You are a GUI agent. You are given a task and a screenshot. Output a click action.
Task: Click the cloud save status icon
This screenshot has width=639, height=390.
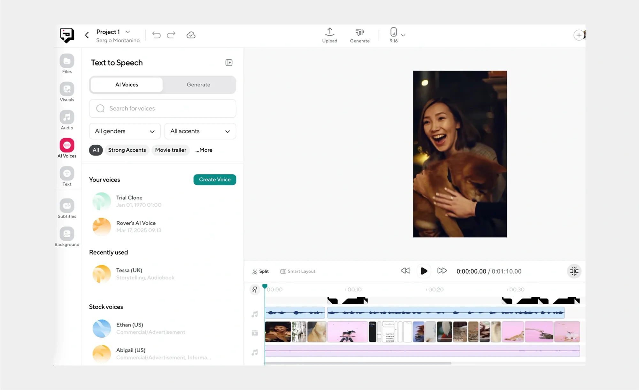pos(191,35)
